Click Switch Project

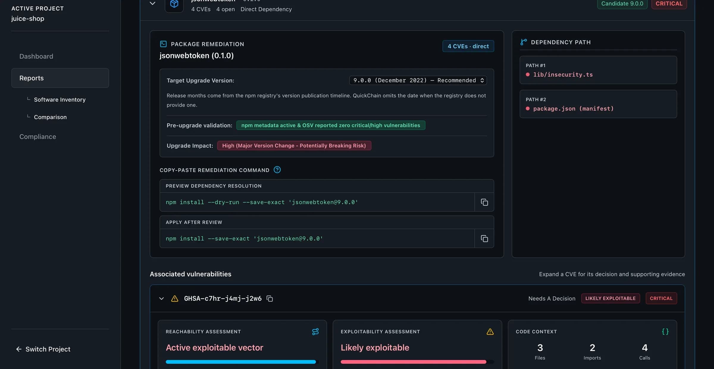click(x=48, y=349)
